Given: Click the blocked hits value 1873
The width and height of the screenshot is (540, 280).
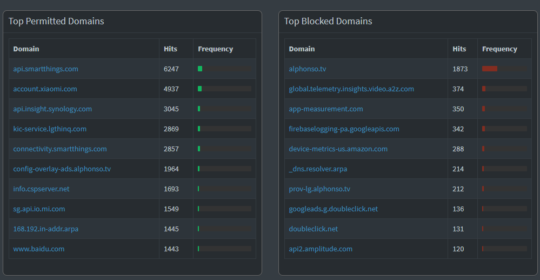Looking at the screenshot, I should click(x=460, y=69).
